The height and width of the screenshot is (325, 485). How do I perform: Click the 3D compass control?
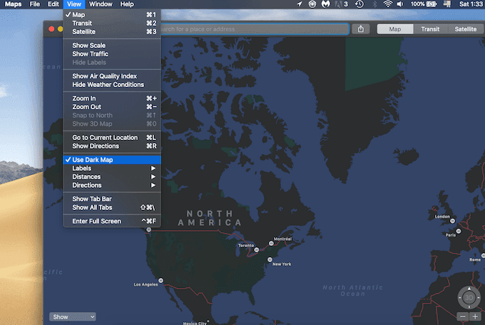(469, 298)
